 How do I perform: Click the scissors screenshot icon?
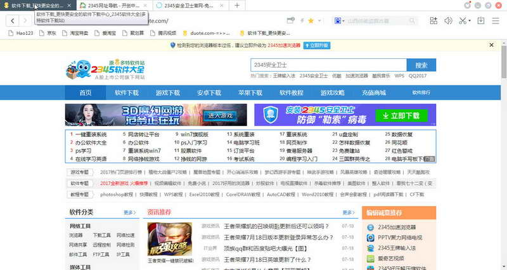(463, 21)
